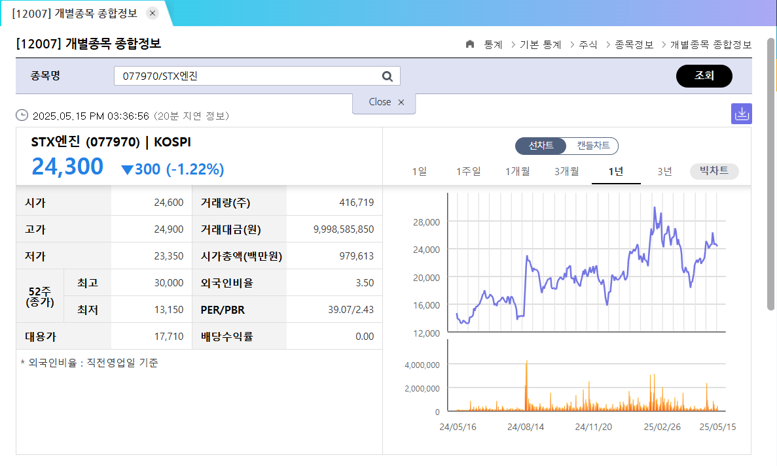Click the clock icon beside the timestamp
This screenshot has height=466, width=777.
point(22,115)
